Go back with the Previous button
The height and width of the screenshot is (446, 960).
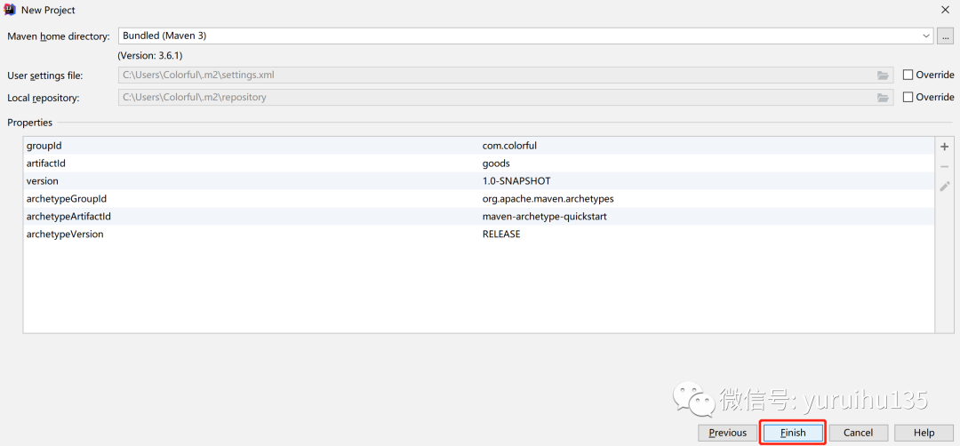pos(727,433)
